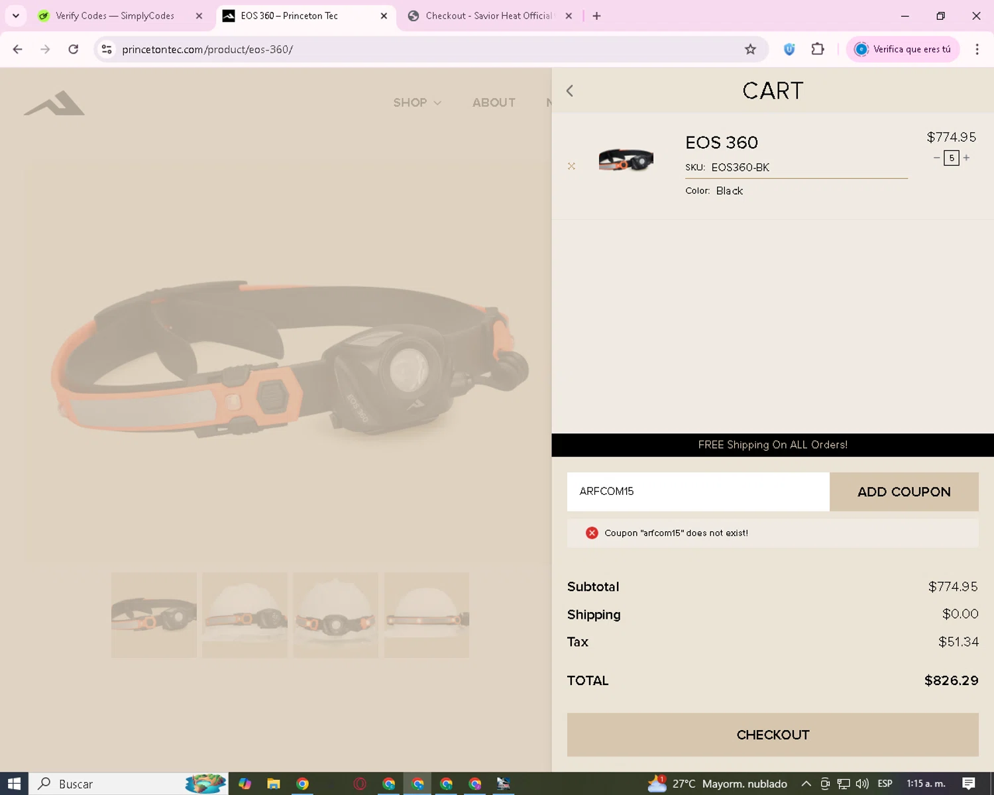Open network icon in system tray

click(843, 784)
